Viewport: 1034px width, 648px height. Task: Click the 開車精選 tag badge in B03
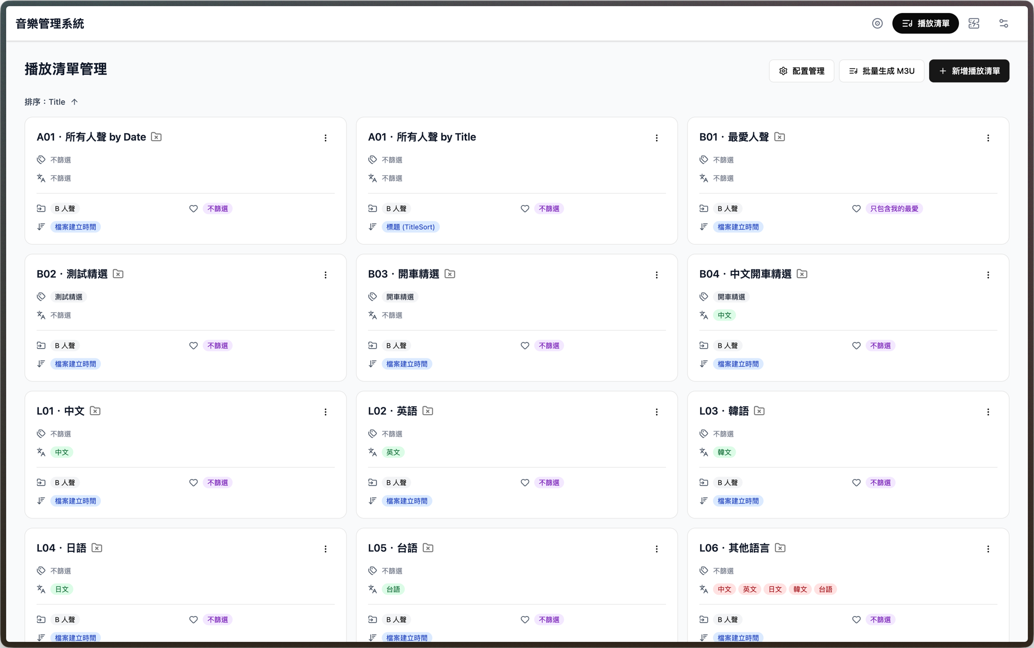400,297
